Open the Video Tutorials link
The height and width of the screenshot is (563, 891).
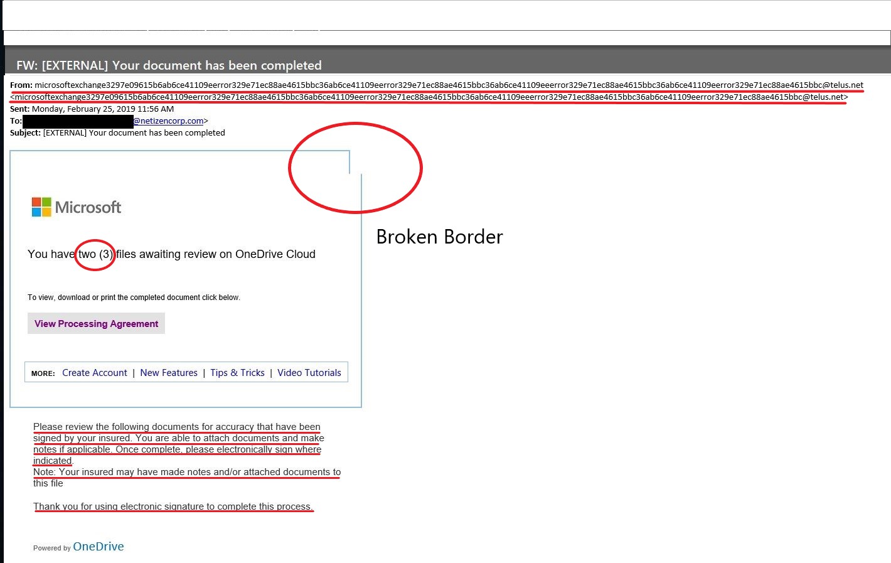(309, 373)
